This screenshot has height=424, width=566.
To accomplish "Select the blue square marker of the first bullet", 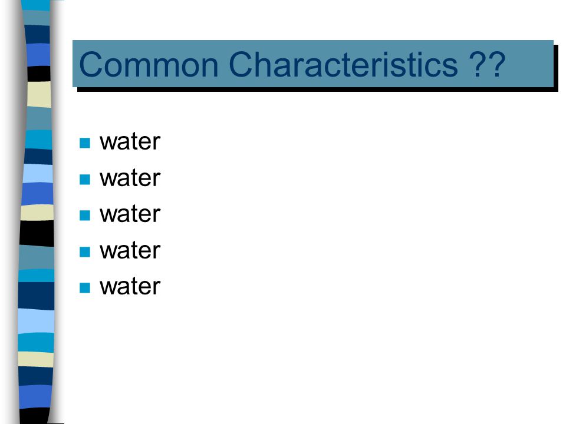I will coord(85,143).
